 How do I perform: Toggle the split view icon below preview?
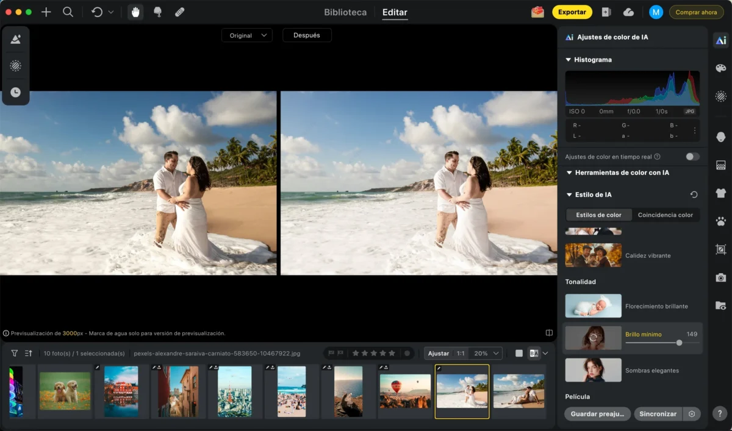pos(549,333)
